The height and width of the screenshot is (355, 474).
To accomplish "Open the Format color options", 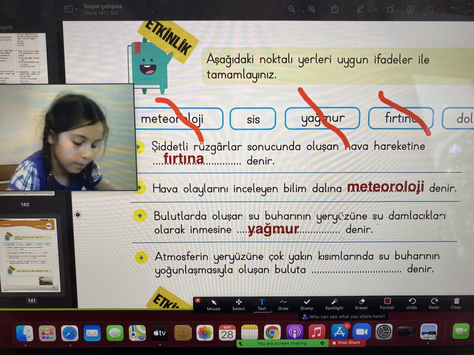I will (387, 304).
